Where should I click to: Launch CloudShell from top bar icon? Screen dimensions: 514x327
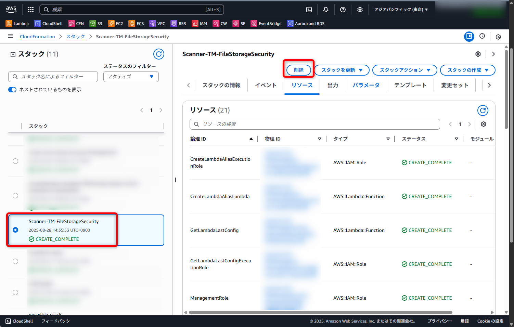tap(309, 10)
